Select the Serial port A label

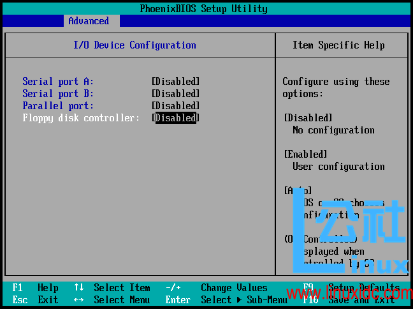58,81
